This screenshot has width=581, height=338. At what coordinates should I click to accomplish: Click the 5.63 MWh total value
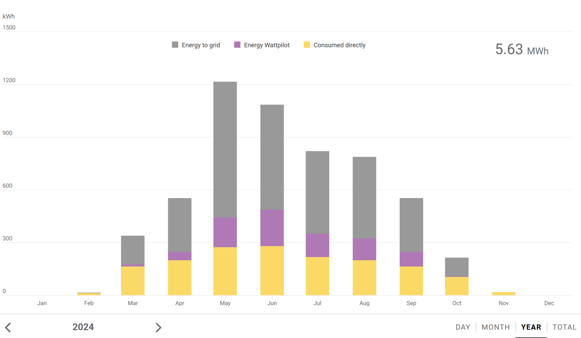tap(521, 50)
